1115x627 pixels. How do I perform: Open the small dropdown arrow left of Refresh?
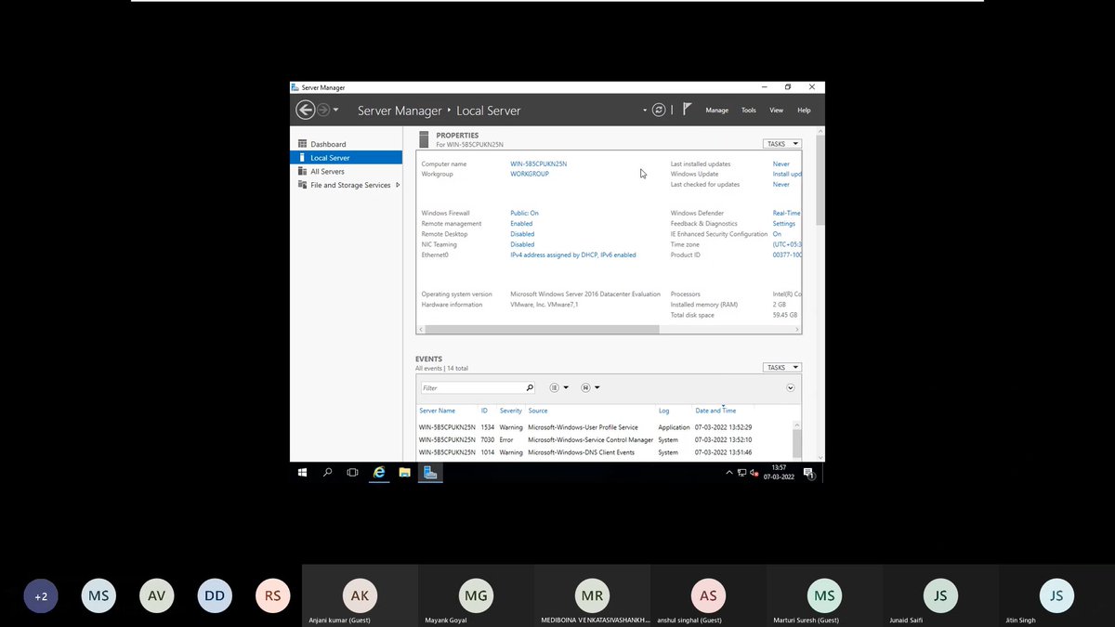645,110
